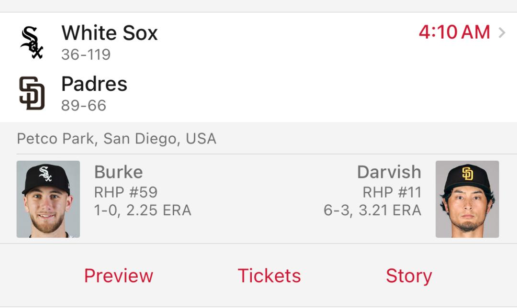This screenshot has height=308, width=517.
Task: Tap Petco Park venue text
Action: coord(117,139)
